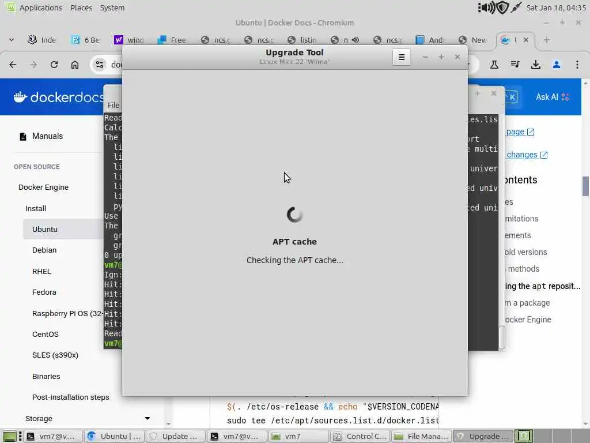Open the Places menu in the panel
This screenshot has width=590, height=443.
click(x=81, y=7)
